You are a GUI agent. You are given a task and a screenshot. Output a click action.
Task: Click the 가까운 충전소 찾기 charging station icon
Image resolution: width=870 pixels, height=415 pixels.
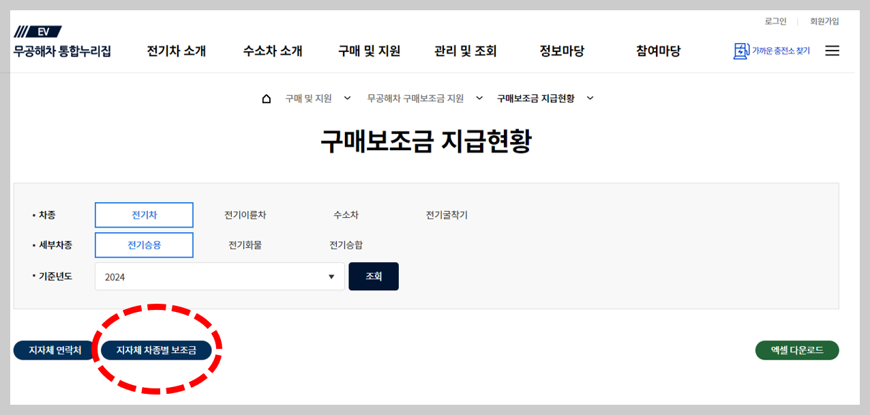pos(742,51)
